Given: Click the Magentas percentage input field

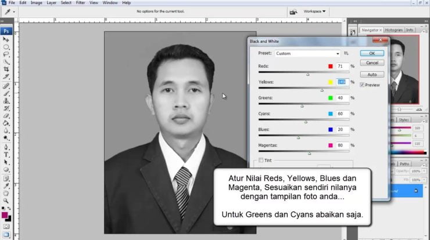Looking at the screenshot, I should pos(341,146).
